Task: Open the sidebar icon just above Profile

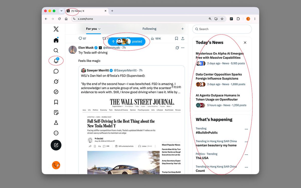Action: click(56, 112)
